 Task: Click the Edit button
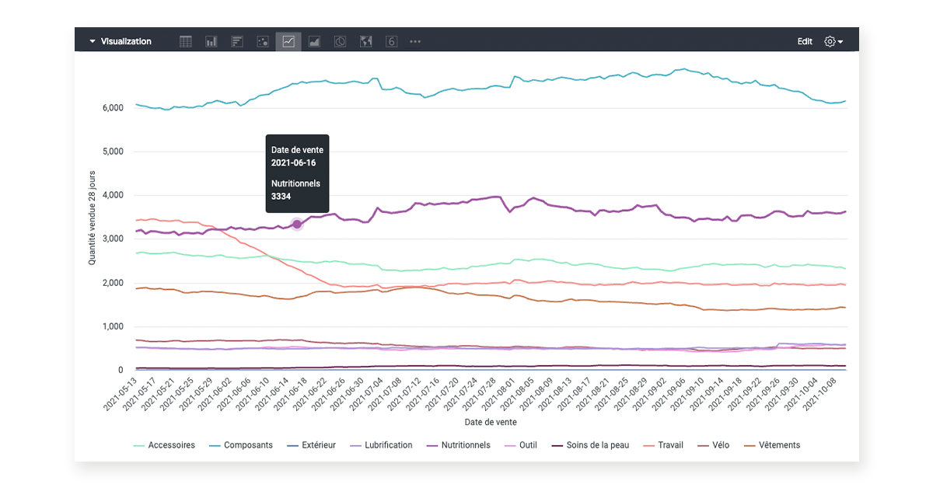pos(805,41)
